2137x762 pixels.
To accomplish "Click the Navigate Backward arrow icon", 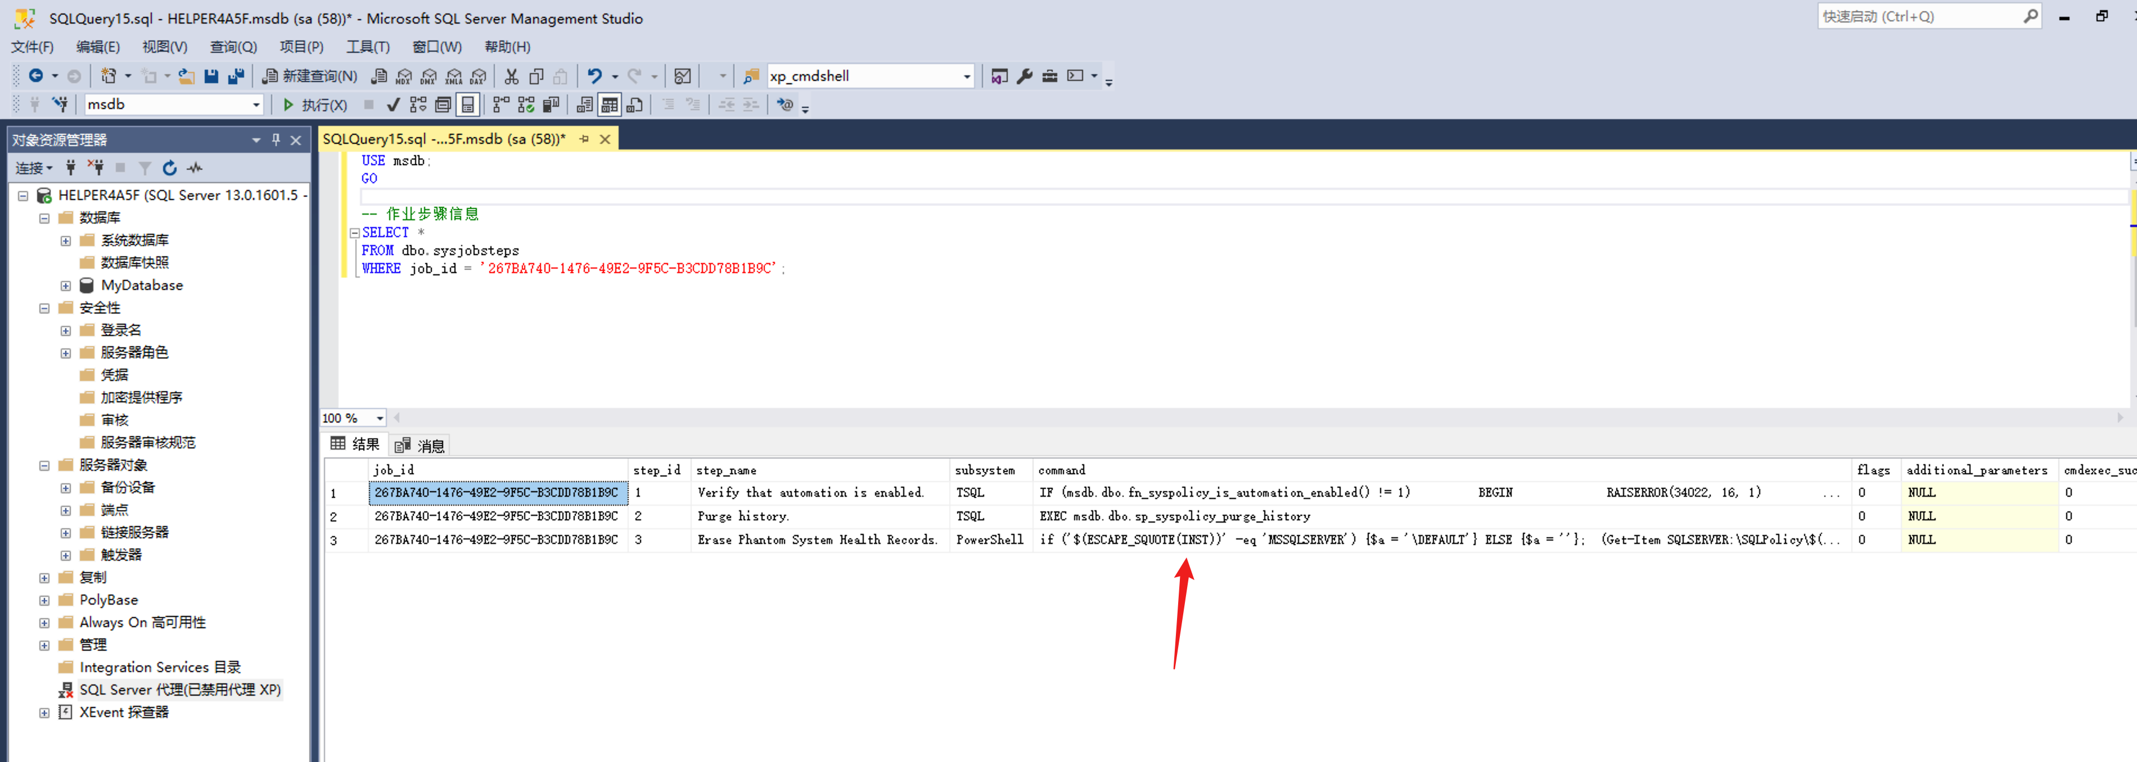I will click(x=35, y=76).
